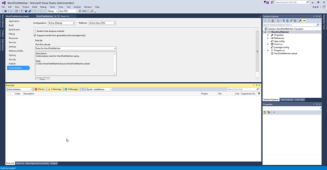Expand the Program.cs node
327x170 pixels.
coord(268,50)
